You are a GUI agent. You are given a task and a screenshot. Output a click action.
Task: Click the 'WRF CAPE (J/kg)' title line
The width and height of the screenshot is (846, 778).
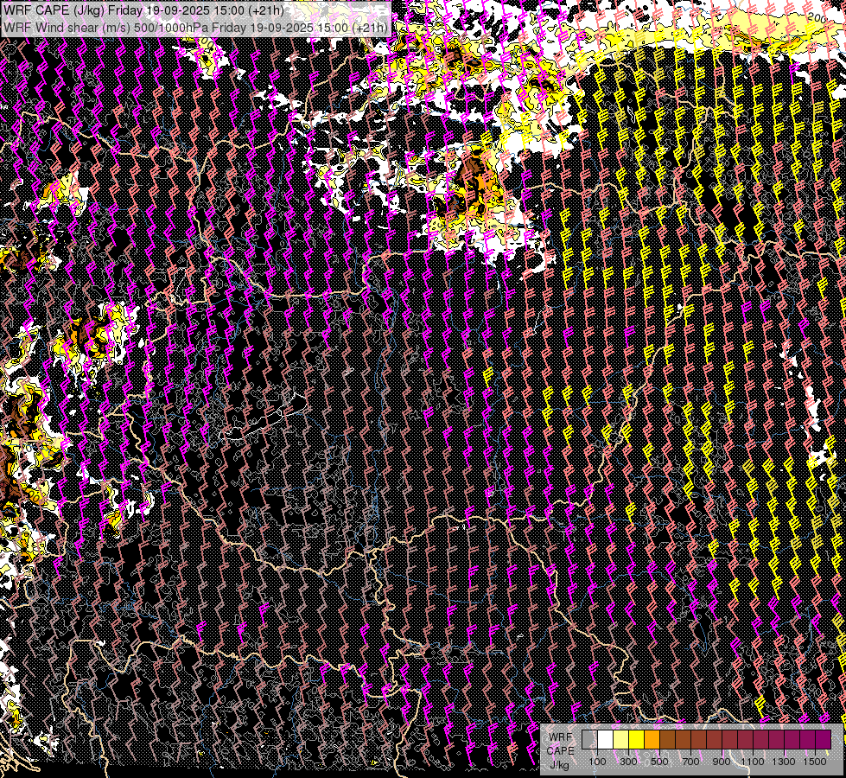click(143, 10)
